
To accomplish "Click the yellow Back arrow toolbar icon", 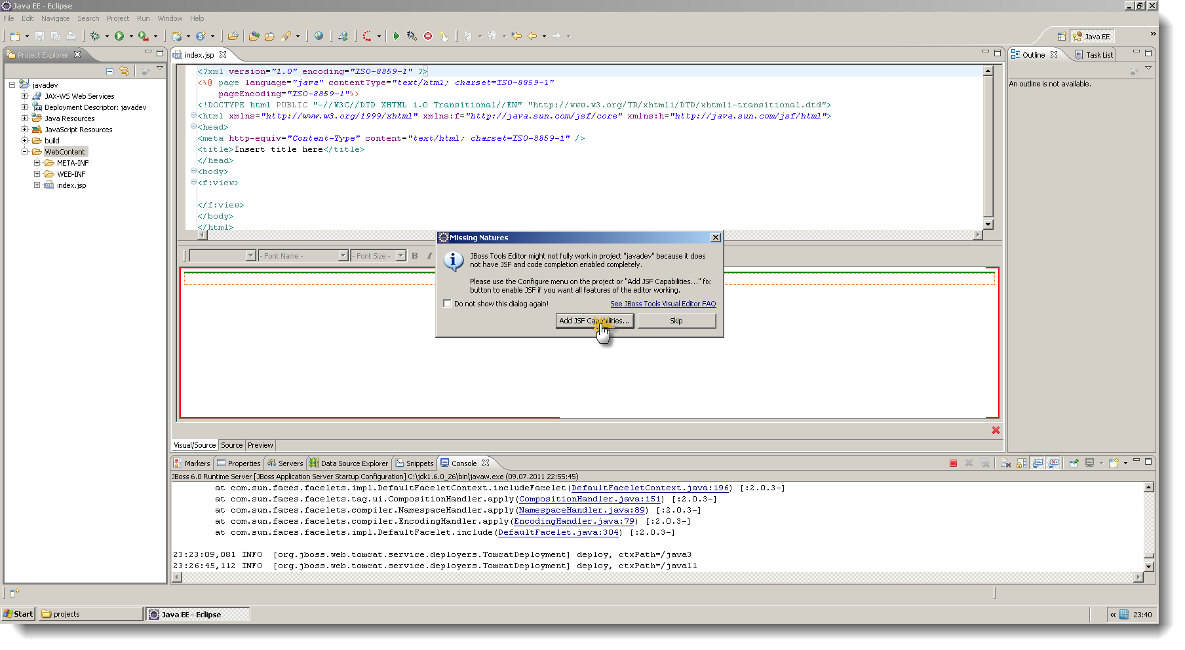I will (x=532, y=37).
